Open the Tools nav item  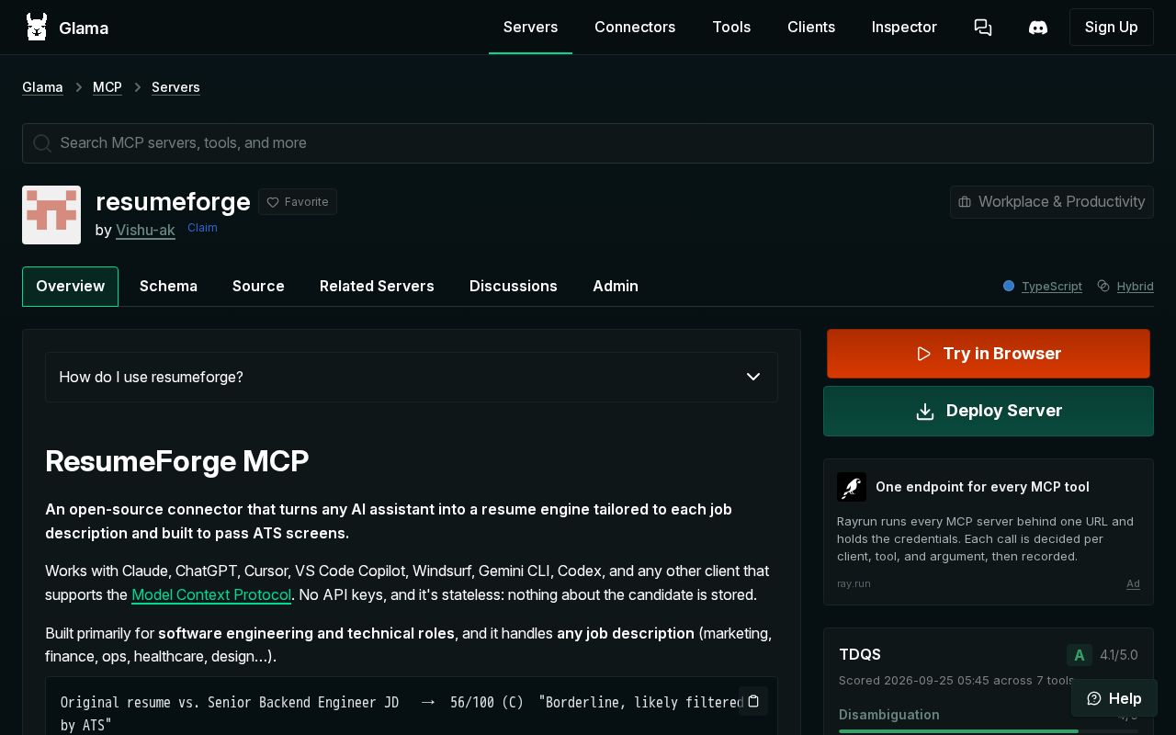click(731, 28)
